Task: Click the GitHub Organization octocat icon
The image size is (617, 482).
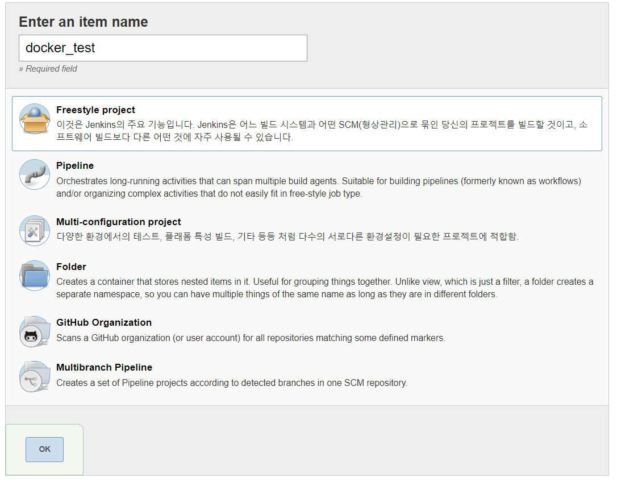Action: pyautogui.click(x=35, y=331)
